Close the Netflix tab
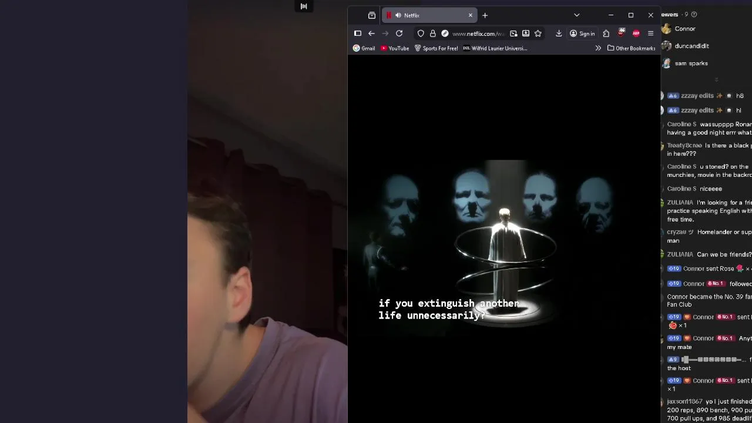Image resolution: width=752 pixels, height=423 pixels. click(x=470, y=15)
